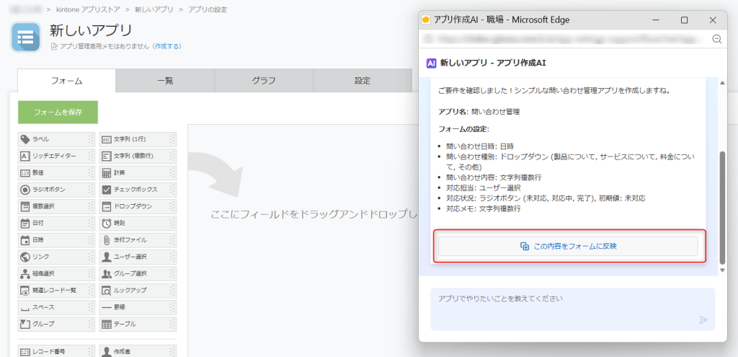Click the send arrow in the AI chat
This screenshot has height=357, width=738.
(703, 320)
